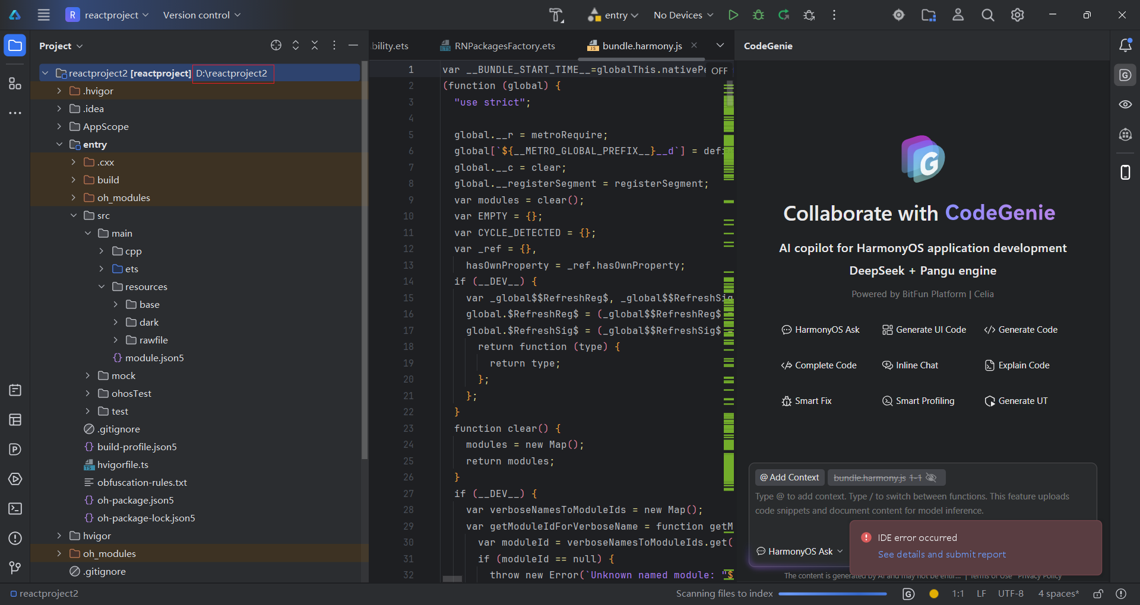
Task: Click Explain Code feature
Action: coord(1016,365)
